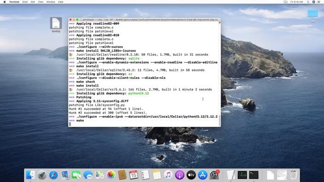Open Notes yellow pad icon

[156, 175]
